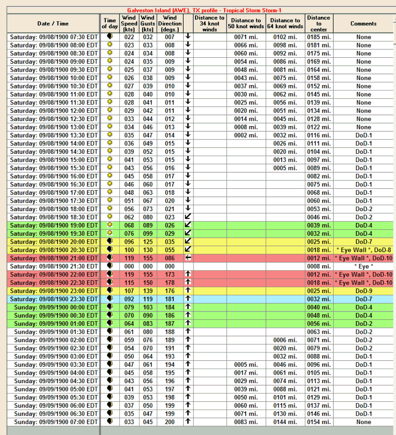Click moon icon in Saturday 23:00 EDT row
This screenshot has width=396, height=435.
click(x=110, y=290)
